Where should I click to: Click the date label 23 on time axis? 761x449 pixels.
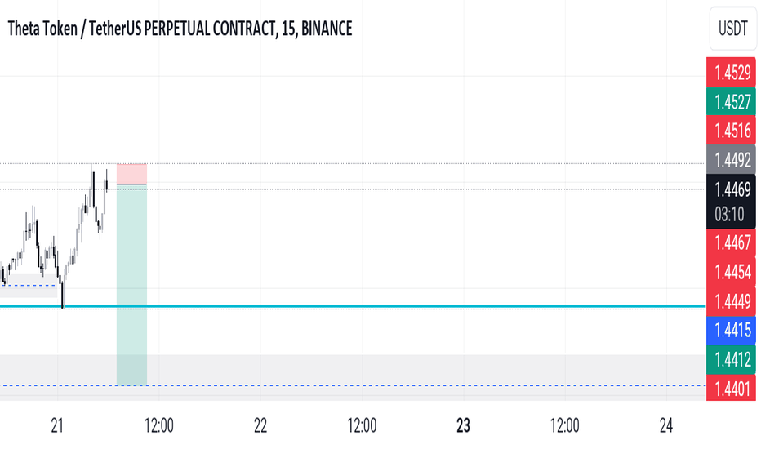pos(464,425)
